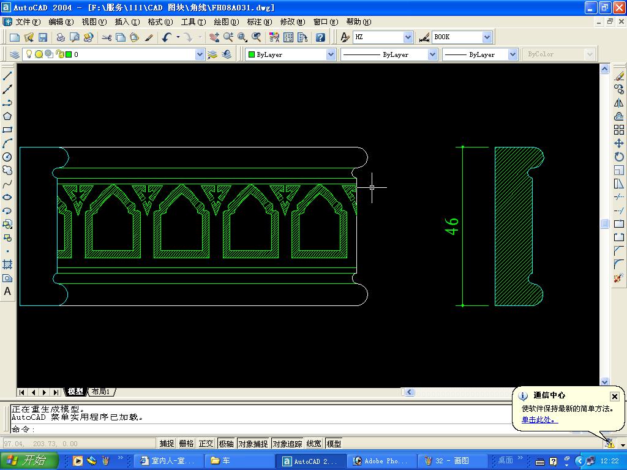Toggle 正交 ortho mode in status bar
The width and height of the screenshot is (627, 470).
[x=206, y=444]
